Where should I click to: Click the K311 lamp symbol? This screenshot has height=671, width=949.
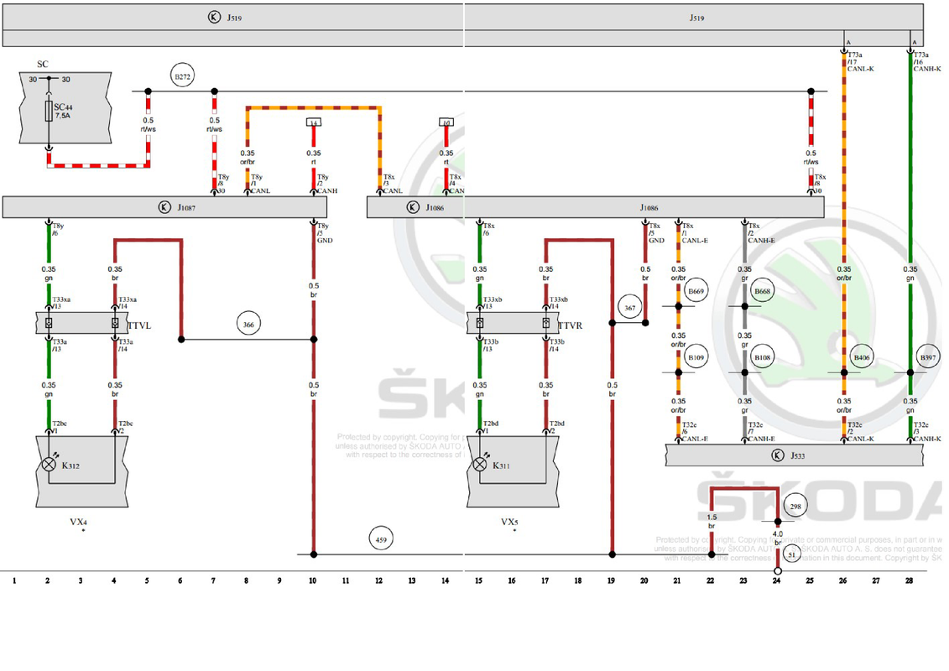[x=479, y=465]
